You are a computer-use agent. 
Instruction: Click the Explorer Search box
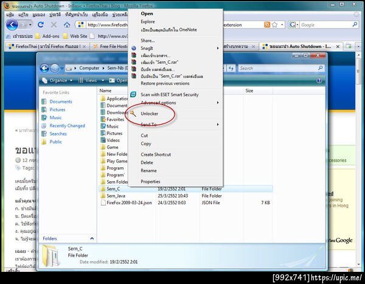(x=280, y=68)
